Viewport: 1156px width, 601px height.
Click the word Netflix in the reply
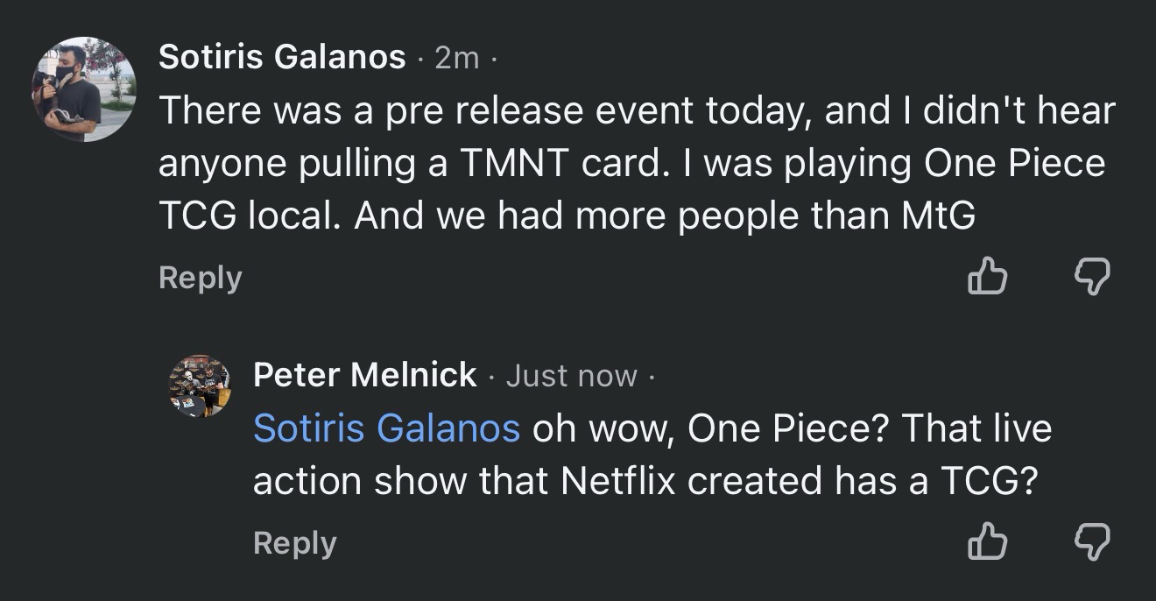click(618, 481)
